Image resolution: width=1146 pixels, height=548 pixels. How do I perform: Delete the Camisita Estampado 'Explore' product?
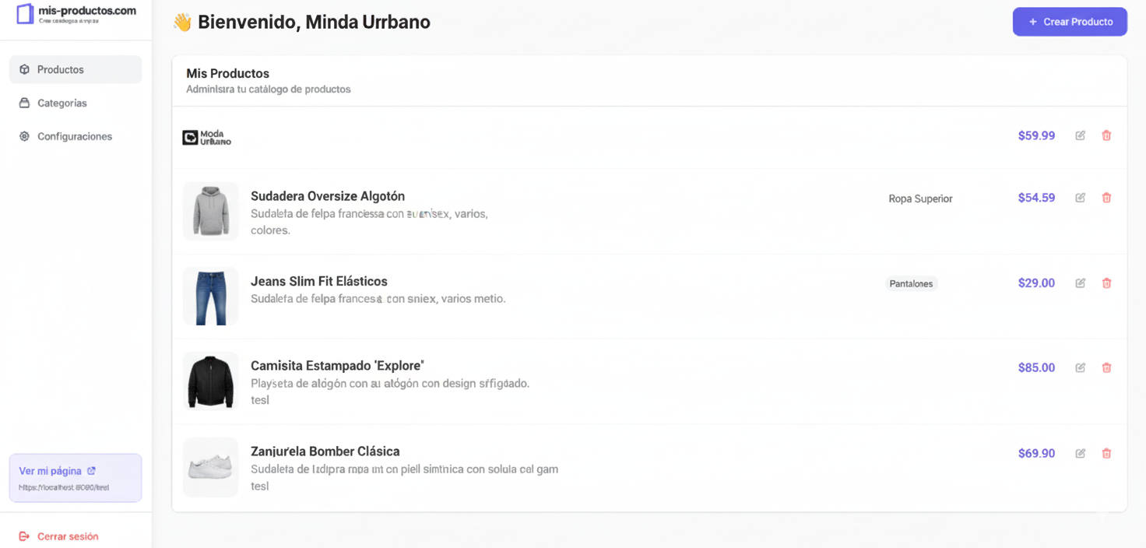point(1106,367)
